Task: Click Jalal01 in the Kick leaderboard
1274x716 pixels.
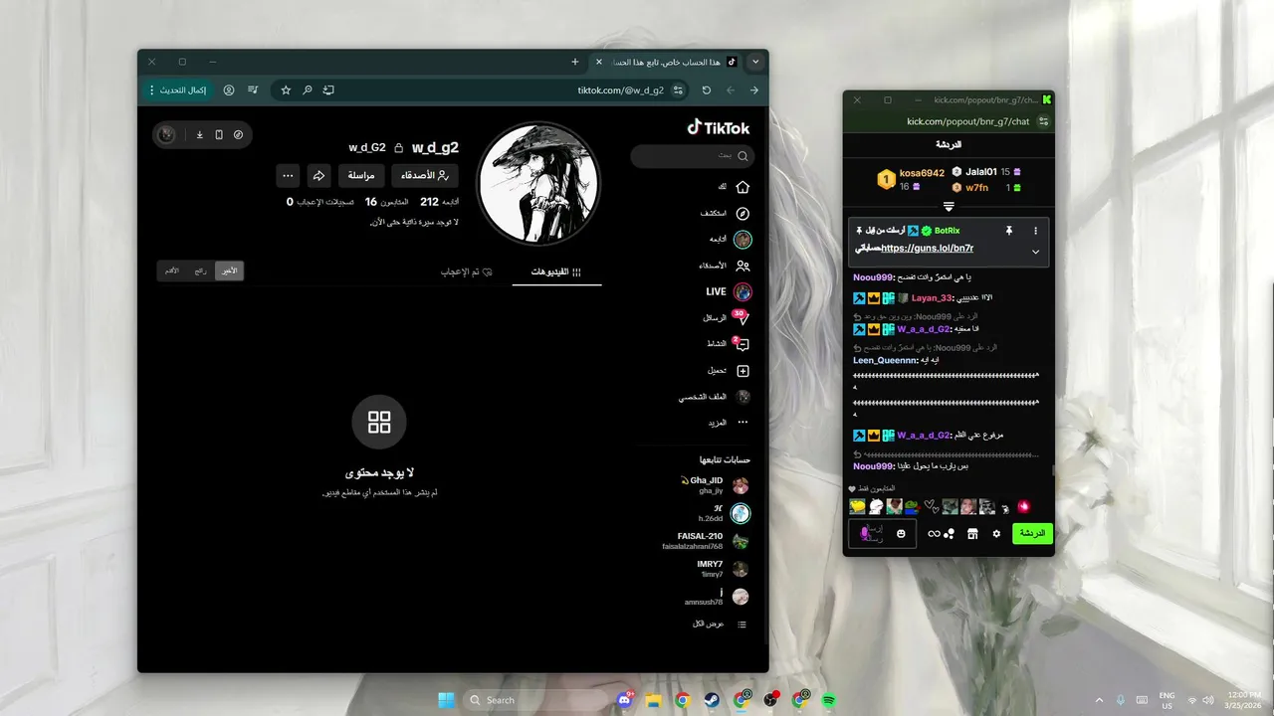Action: click(x=981, y=172)
